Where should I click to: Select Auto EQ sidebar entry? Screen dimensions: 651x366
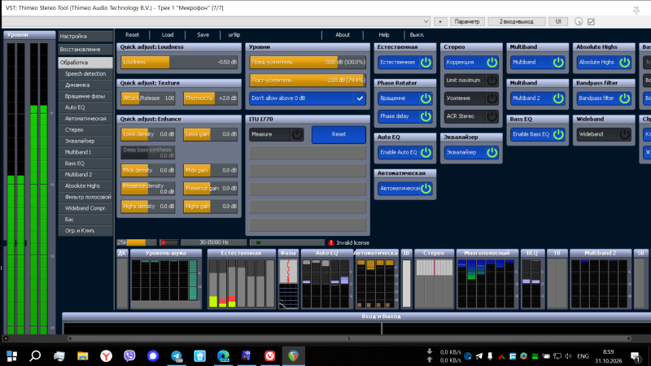[85, 107]
